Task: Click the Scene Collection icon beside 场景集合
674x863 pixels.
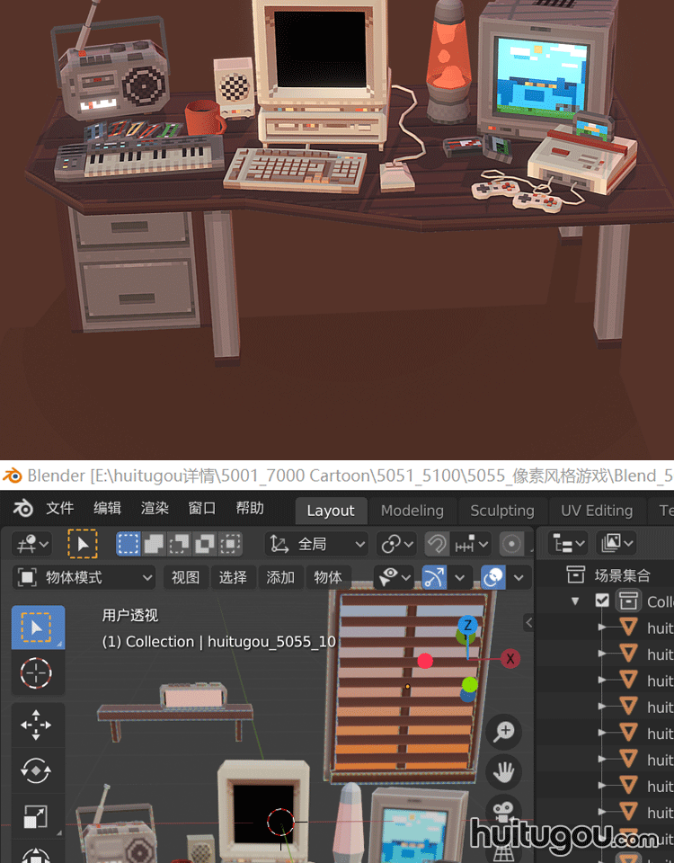Action: click(575, 575)
